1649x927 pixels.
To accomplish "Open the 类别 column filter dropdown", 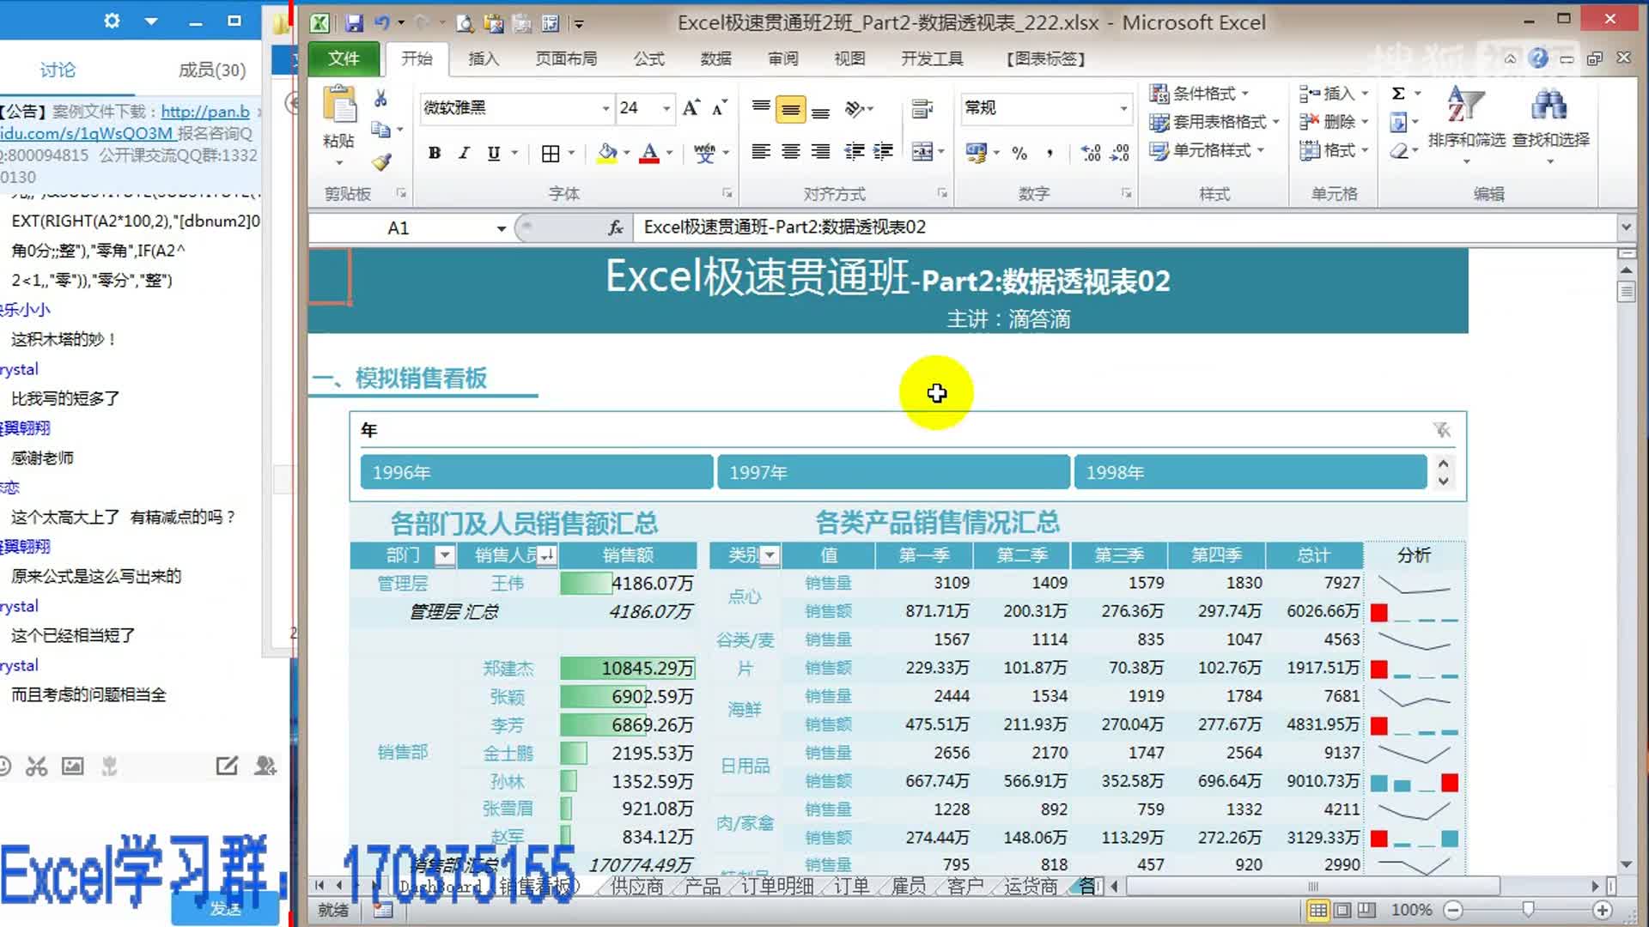I will pos(770,555).
